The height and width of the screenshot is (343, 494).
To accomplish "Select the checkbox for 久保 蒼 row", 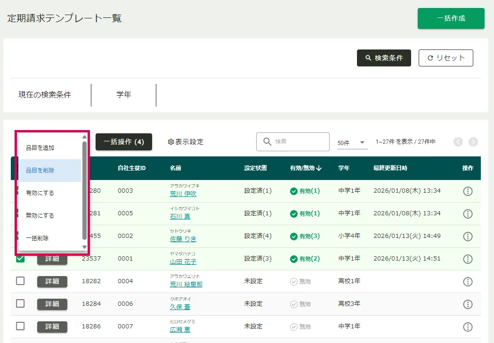I will point(20,303).
